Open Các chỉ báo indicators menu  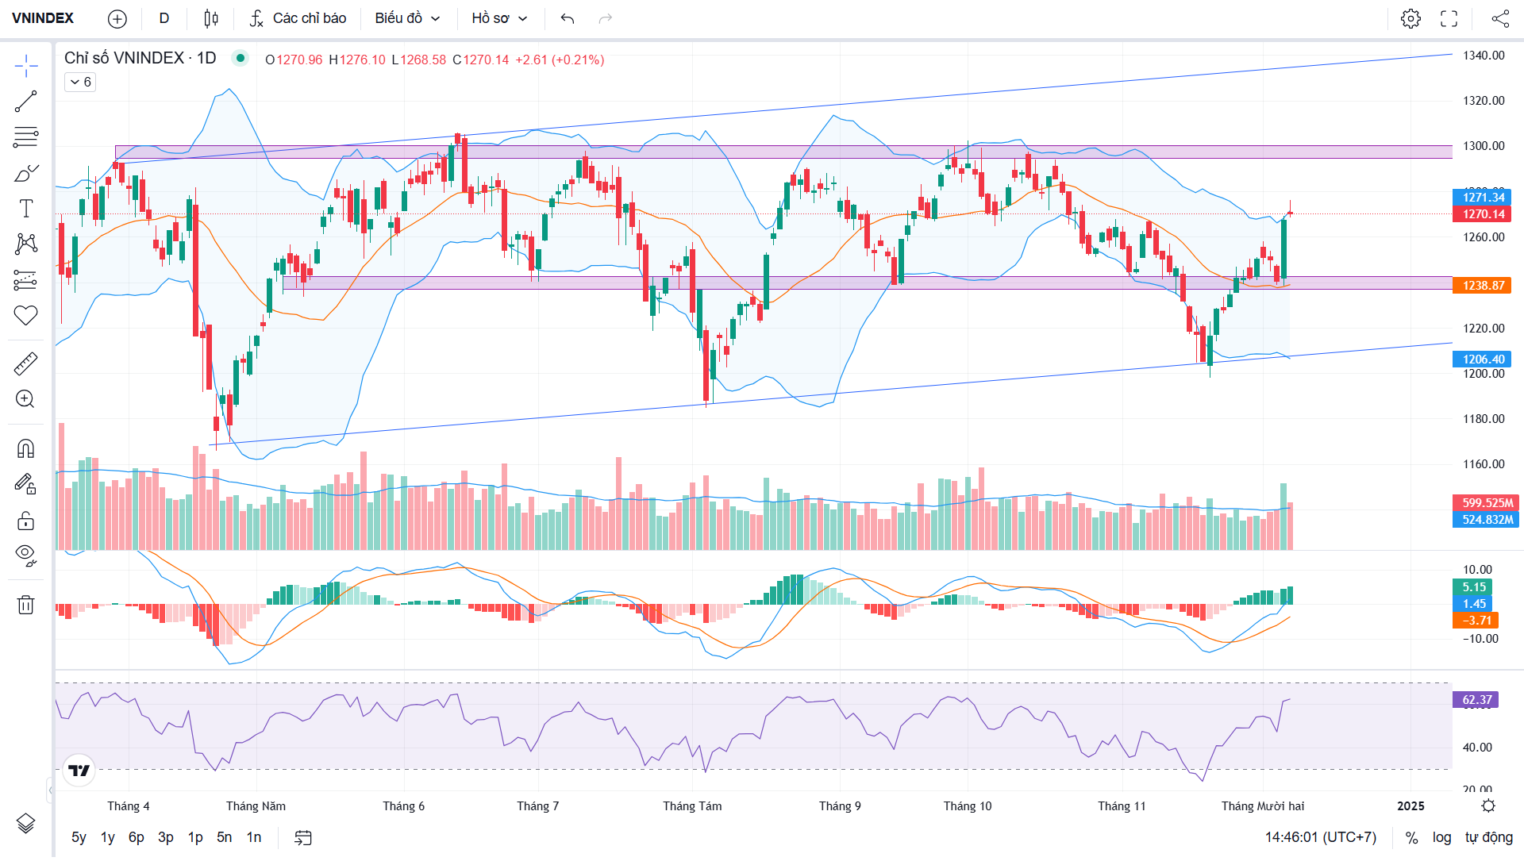click(x=298, y=18)
